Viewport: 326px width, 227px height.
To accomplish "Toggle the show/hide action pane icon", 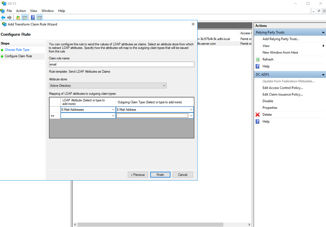I will pyautogui.click(x=40, y=17).
